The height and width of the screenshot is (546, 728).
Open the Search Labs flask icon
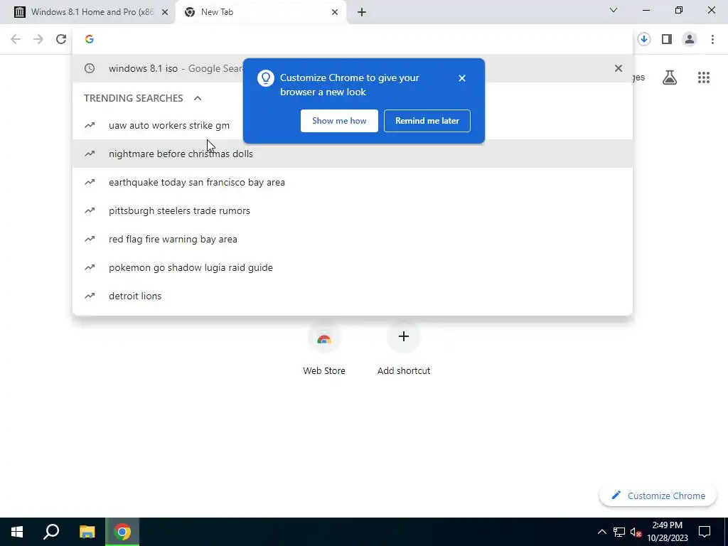(670, 77)
